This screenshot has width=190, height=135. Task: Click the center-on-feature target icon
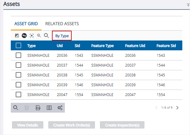click(32, 36)
